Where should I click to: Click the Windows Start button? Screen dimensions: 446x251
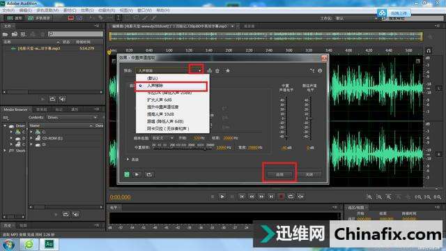pyautogui.click(x=8, y=245)
